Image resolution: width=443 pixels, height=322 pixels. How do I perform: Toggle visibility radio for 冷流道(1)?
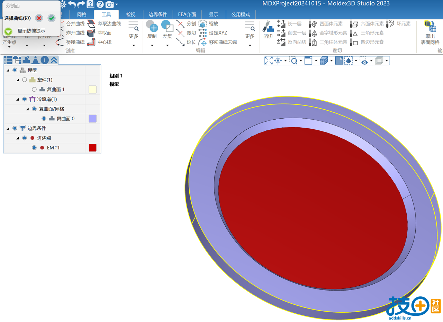pyautogui.click(x=24, y=99)
